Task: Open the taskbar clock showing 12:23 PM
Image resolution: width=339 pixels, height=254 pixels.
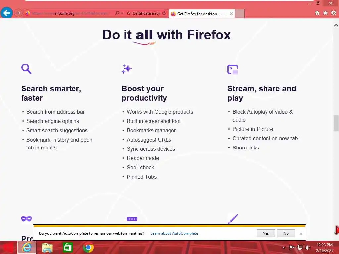Action: [324, 248]
